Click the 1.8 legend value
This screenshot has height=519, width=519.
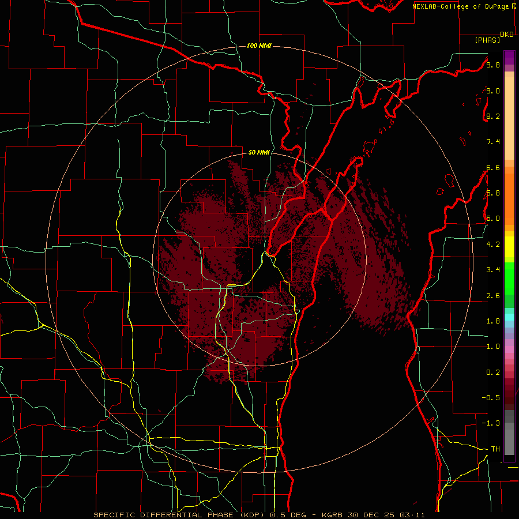[493, 321]
